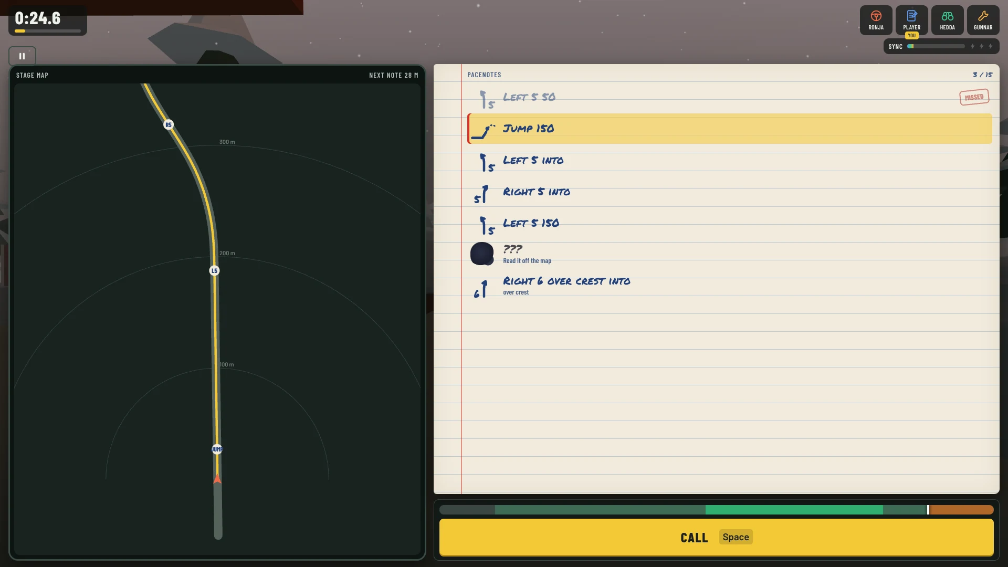
Task: Select the Gunnar wrench icon
Action: coord(983,20)
